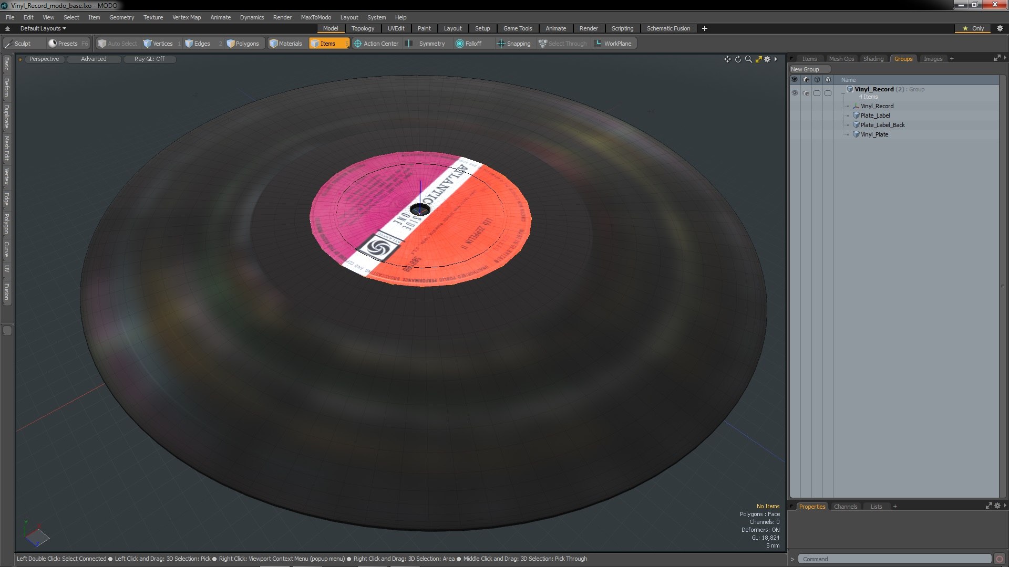This screenshot has height=567, width=1009.
Task: Click into the Command input field
Action: 894,559
